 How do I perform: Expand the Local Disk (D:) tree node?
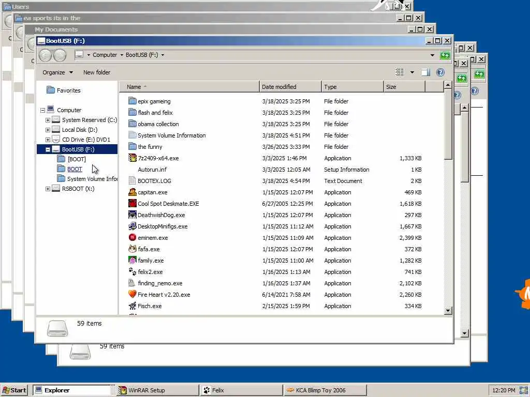point(48,130)
